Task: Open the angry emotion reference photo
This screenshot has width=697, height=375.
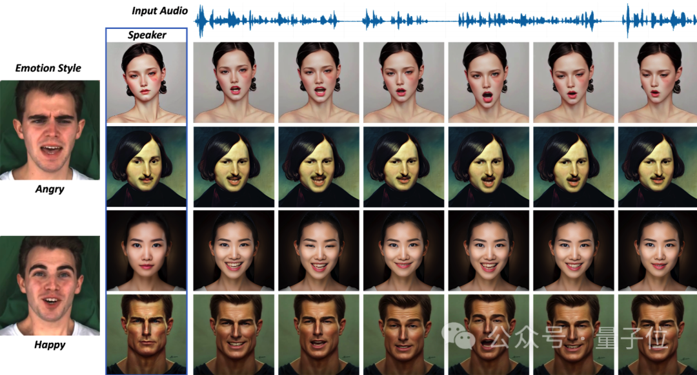Action: [50, 130]
